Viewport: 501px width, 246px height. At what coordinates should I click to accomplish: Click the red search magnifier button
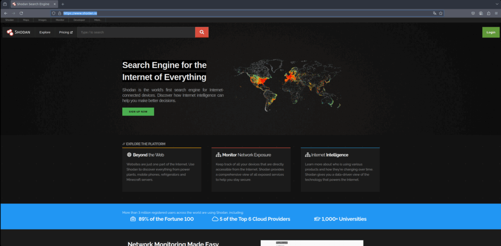(x=202, y=32)
